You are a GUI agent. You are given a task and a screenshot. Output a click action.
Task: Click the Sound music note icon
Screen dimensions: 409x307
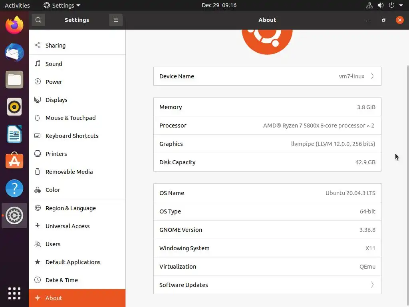tap(38, 64)
